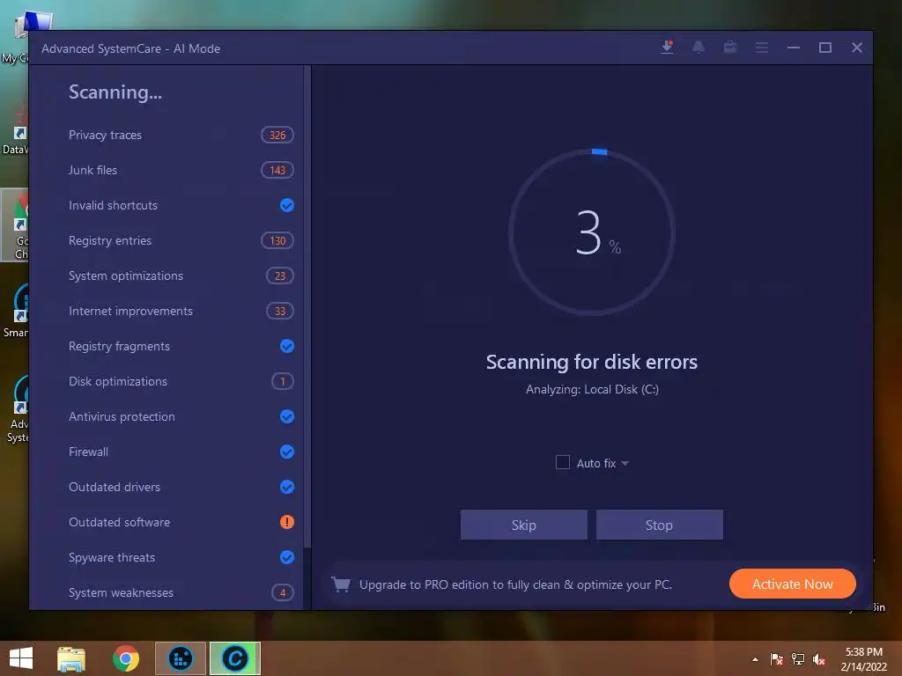Select the Disk optimizations row label
The image size is (902, 676).
pyautogui.click(x=118, y=381)
